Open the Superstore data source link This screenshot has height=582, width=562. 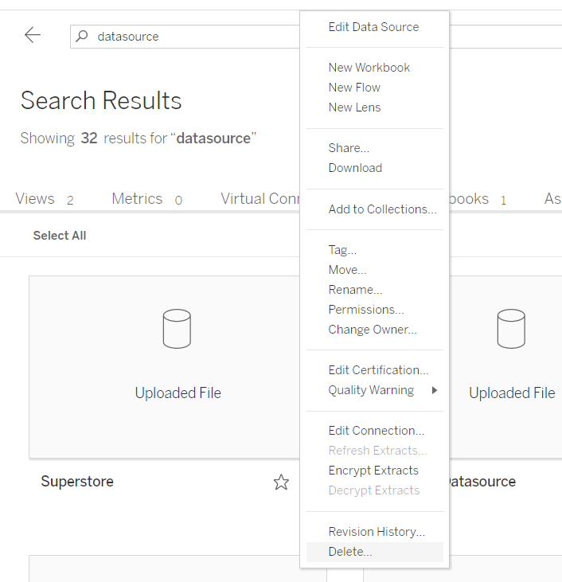click(77, 482)
